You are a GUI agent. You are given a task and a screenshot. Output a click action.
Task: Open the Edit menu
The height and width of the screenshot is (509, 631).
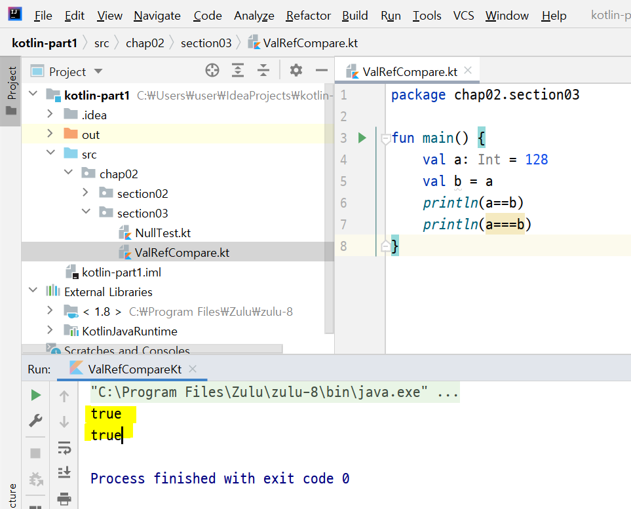(75, 16)
